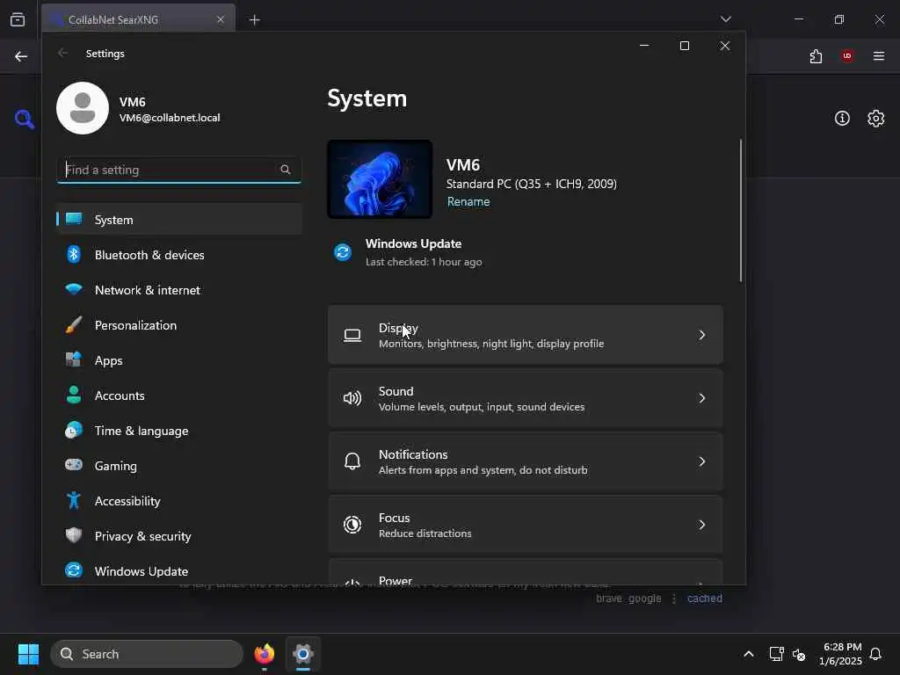Open a new browser tab
The image size is (900, 675).
(x=254, y=20)
